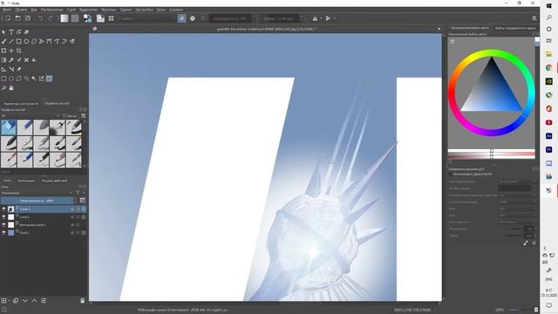Toggle visibility of the vector layer

[3, 225]
